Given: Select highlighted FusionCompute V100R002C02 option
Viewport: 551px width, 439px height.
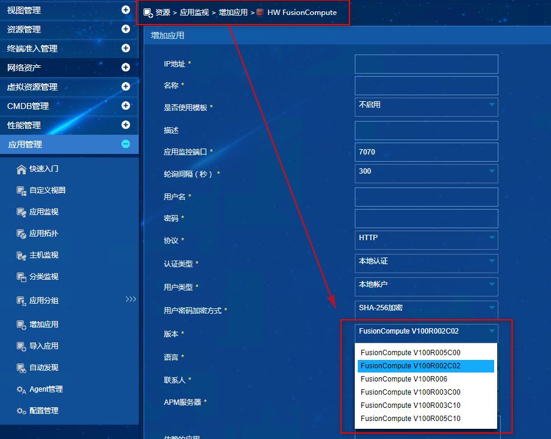Looking at the screenshot, I should click(x=426, y=366).
